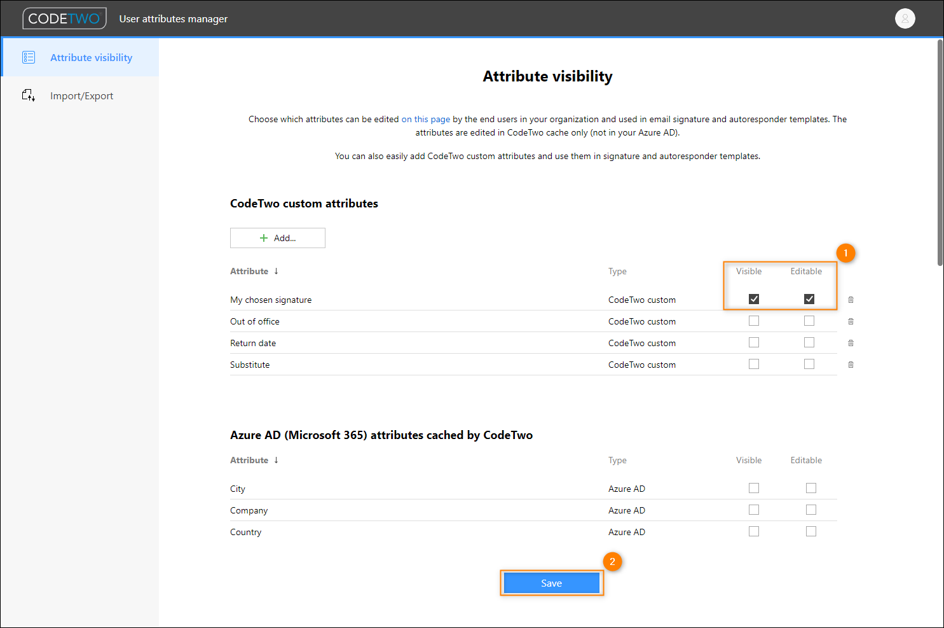Sort custom attributes by Attribute column arrow
The width and height of the screenshot is (944, 628).
click(276, 271)
